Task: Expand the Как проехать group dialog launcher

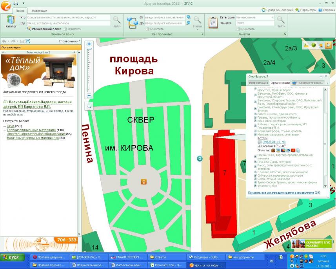Action: coord(202,34)
